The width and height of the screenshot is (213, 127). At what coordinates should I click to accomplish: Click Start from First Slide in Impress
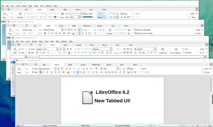pos(142,30)
